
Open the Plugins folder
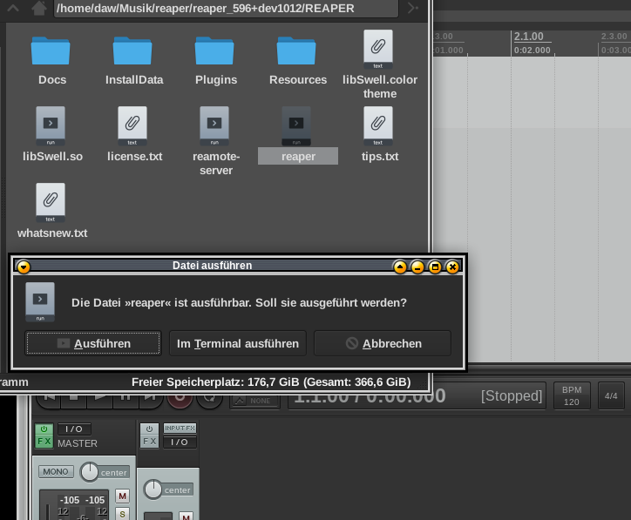[x=215, y=60]
